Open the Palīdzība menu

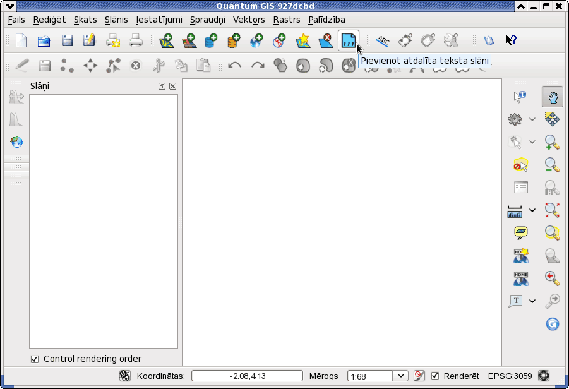coord(326,20)
